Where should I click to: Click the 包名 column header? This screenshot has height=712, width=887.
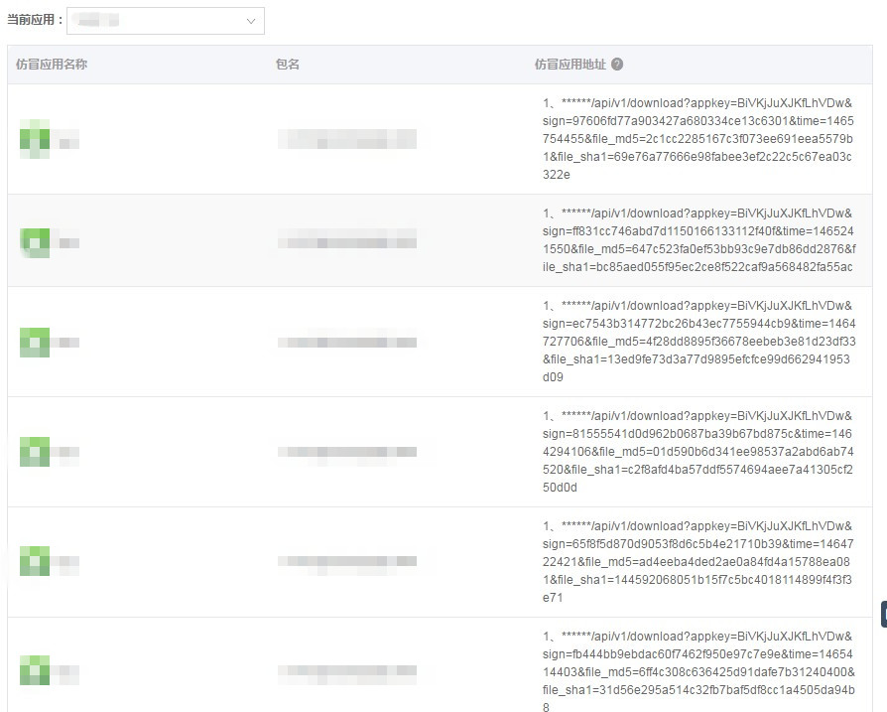click(288, 65)
